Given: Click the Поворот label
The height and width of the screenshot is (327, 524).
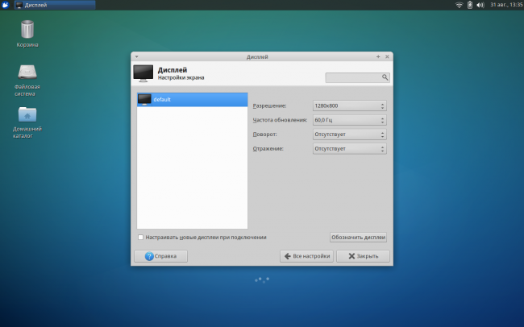Looking at the screenshot, I should (264, 135).
